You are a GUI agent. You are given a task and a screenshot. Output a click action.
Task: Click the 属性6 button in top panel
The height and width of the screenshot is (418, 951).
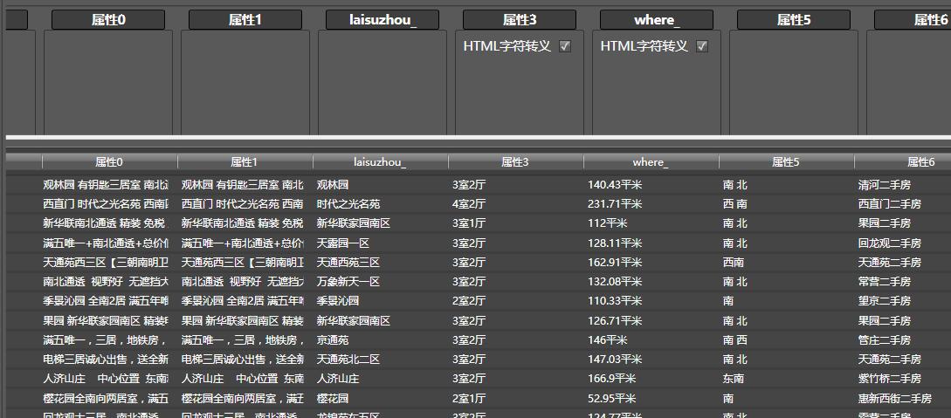(913, 19)
